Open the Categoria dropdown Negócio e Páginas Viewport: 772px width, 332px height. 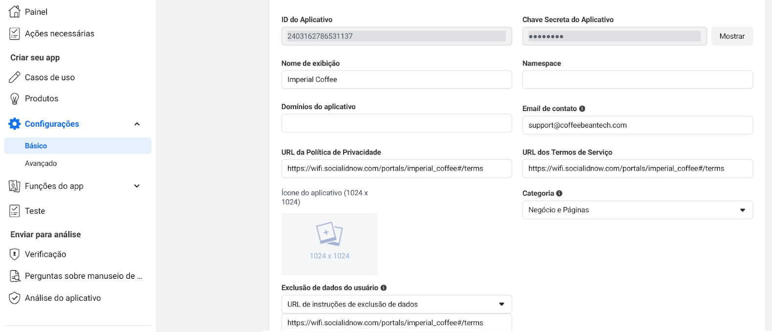pos(638,210)
